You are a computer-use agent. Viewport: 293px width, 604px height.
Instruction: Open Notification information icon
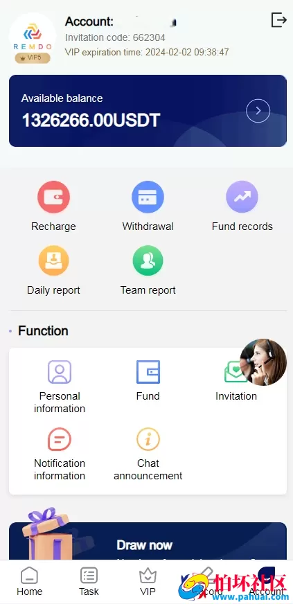coord(60,439)
